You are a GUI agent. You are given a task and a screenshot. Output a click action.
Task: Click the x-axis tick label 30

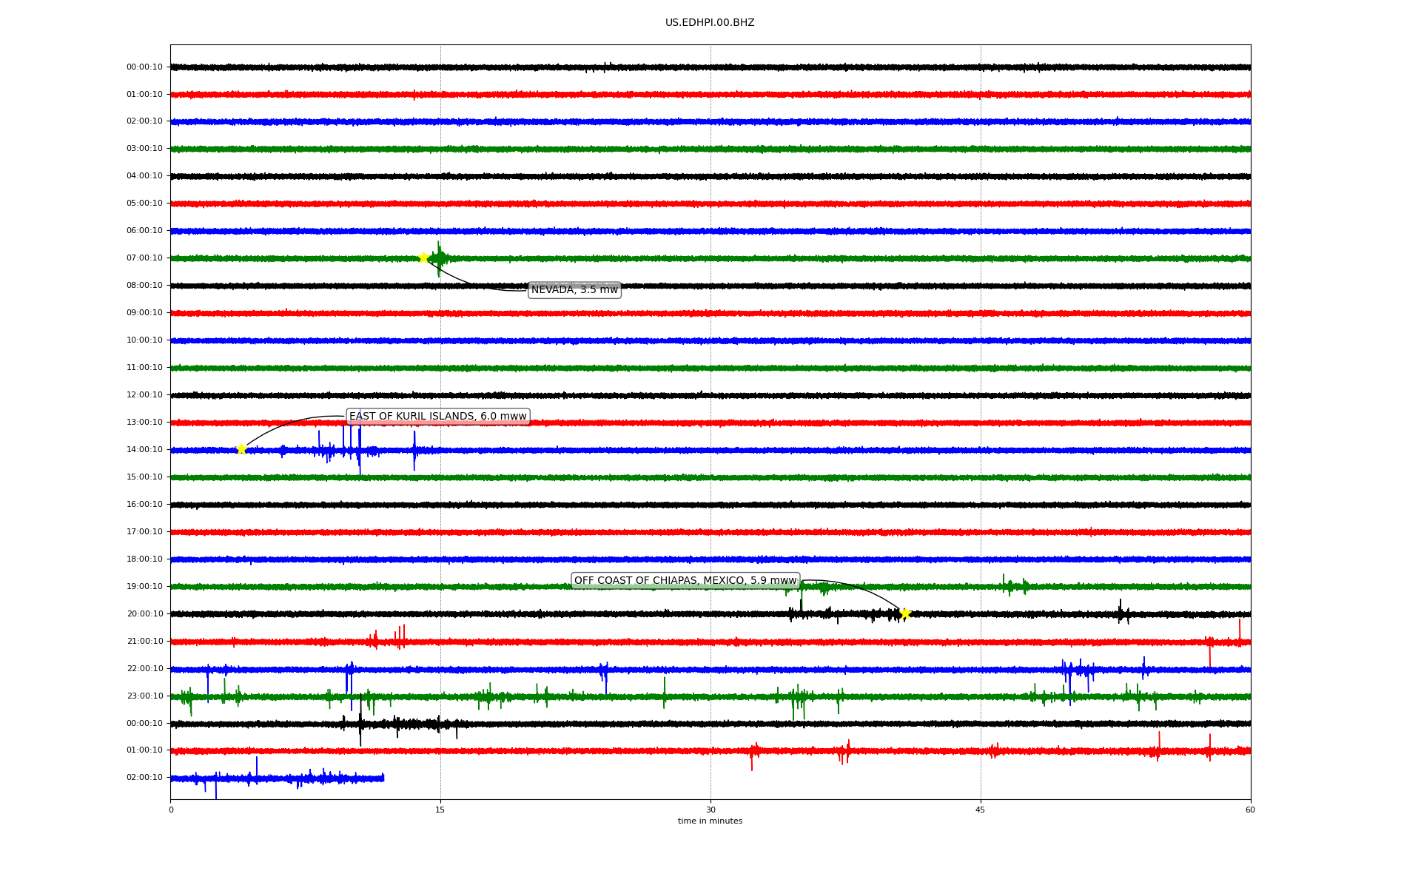[x=710, y=810]
